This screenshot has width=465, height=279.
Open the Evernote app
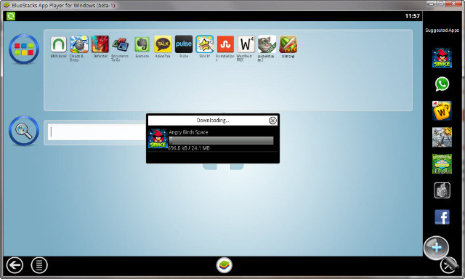click(142, 44)
